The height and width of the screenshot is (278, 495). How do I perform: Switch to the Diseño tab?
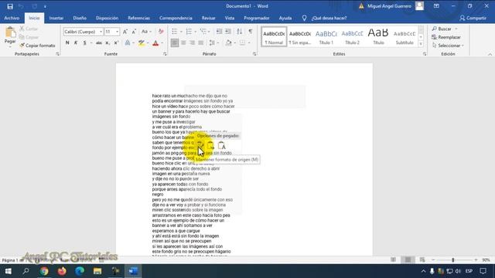[80, 18]
